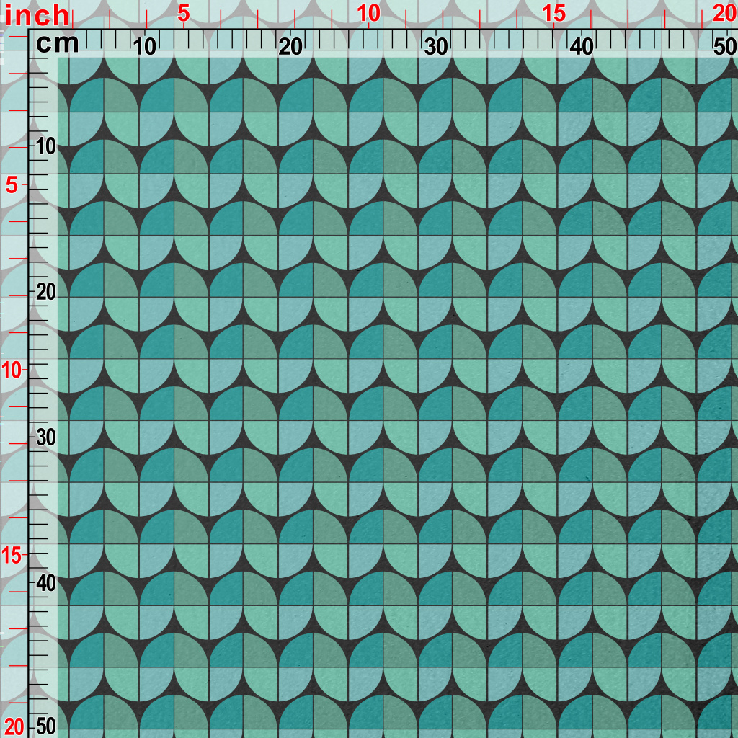This screenshot has width=738, height=738.
Task: Click the 5 inch mark on top ruler
Action: (x=184, y=14)
